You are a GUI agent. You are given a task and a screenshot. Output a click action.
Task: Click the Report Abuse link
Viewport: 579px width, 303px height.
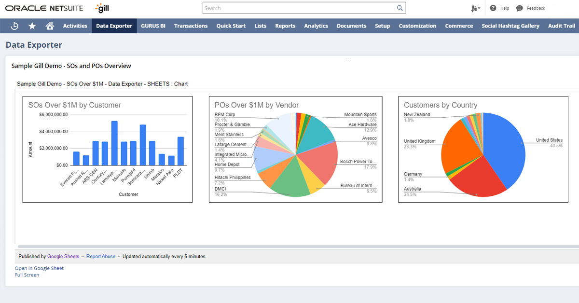101,257
